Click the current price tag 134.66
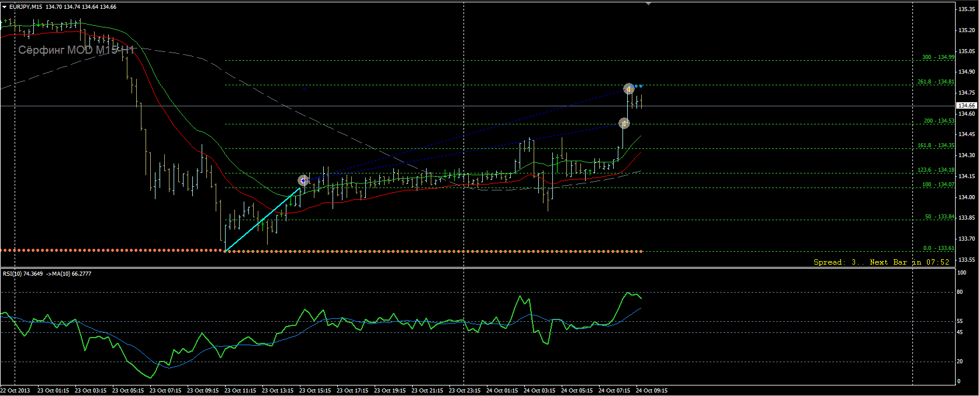The width and height of the screenshot is (979, 396). pyautogui.click(x=966, y=106)
